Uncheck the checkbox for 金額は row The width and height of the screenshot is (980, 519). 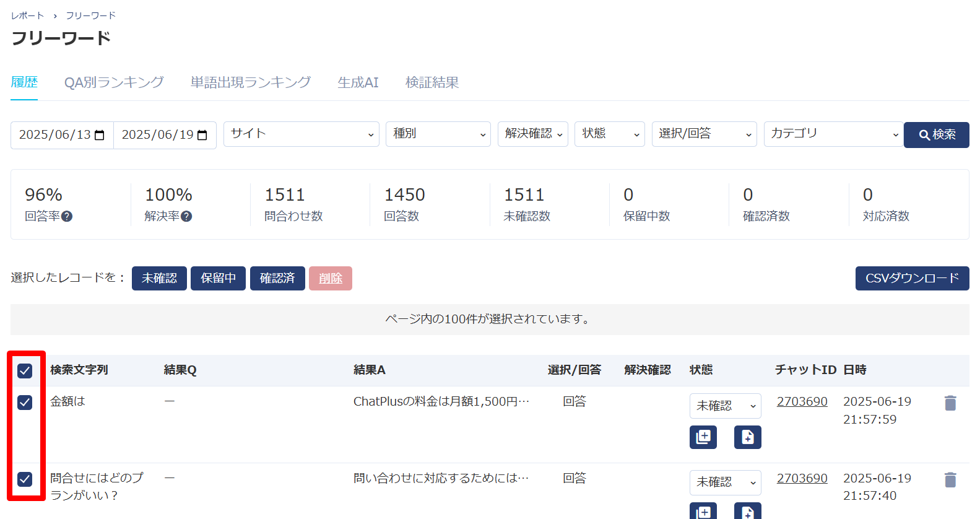(x=25, y=403)
